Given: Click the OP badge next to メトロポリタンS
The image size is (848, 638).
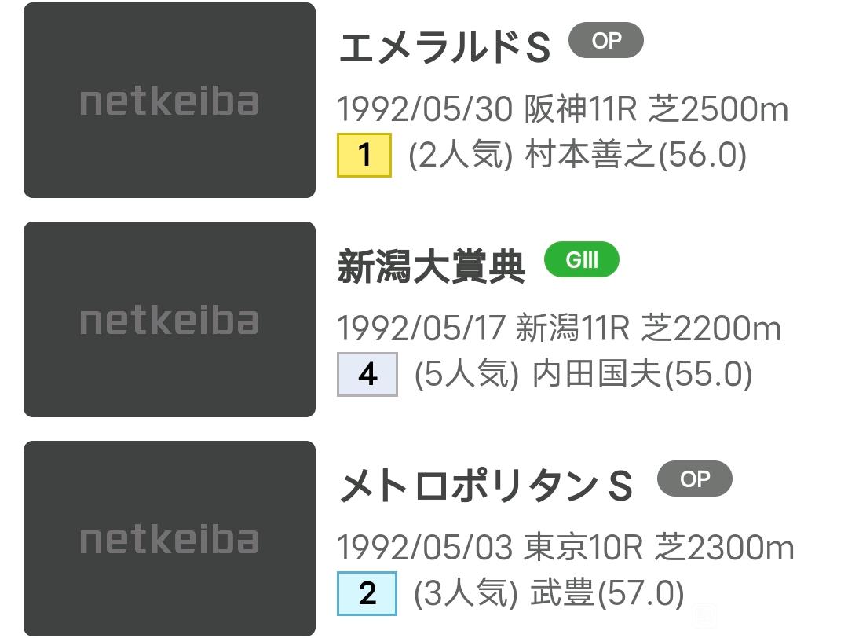Looking at the screenshot, I should pyautogui.click(x=694, y=478).
